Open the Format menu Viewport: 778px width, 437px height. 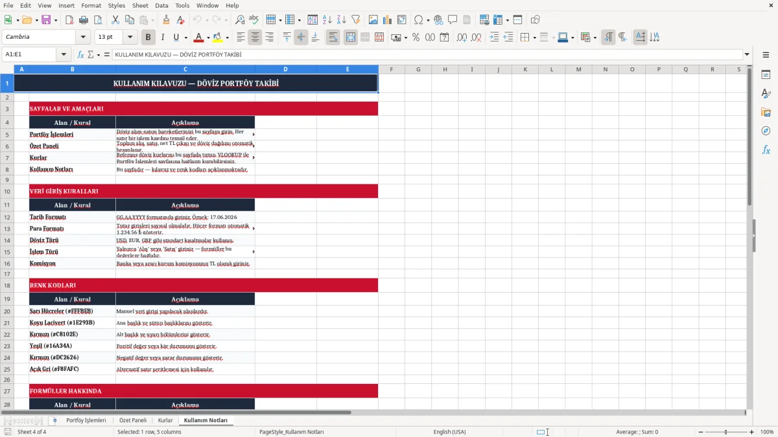tap(91, 5)
